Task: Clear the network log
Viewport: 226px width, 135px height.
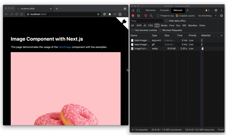Action: point(138,16)
